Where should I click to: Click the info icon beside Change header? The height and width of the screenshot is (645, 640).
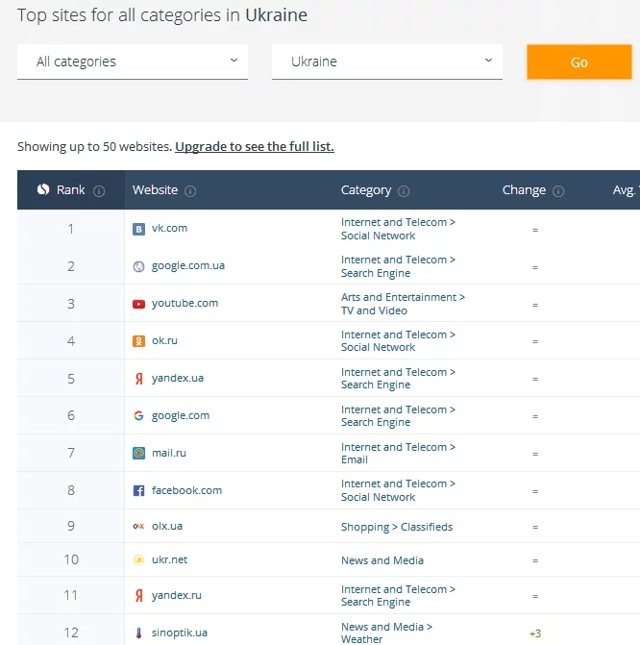pos(558,190)
